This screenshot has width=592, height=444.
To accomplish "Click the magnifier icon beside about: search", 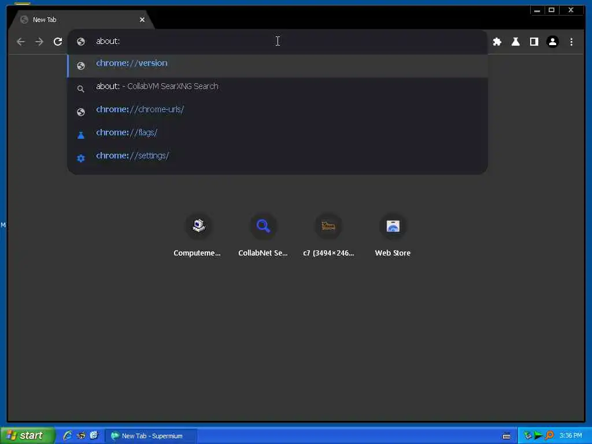I will click(x=81, y=89).
